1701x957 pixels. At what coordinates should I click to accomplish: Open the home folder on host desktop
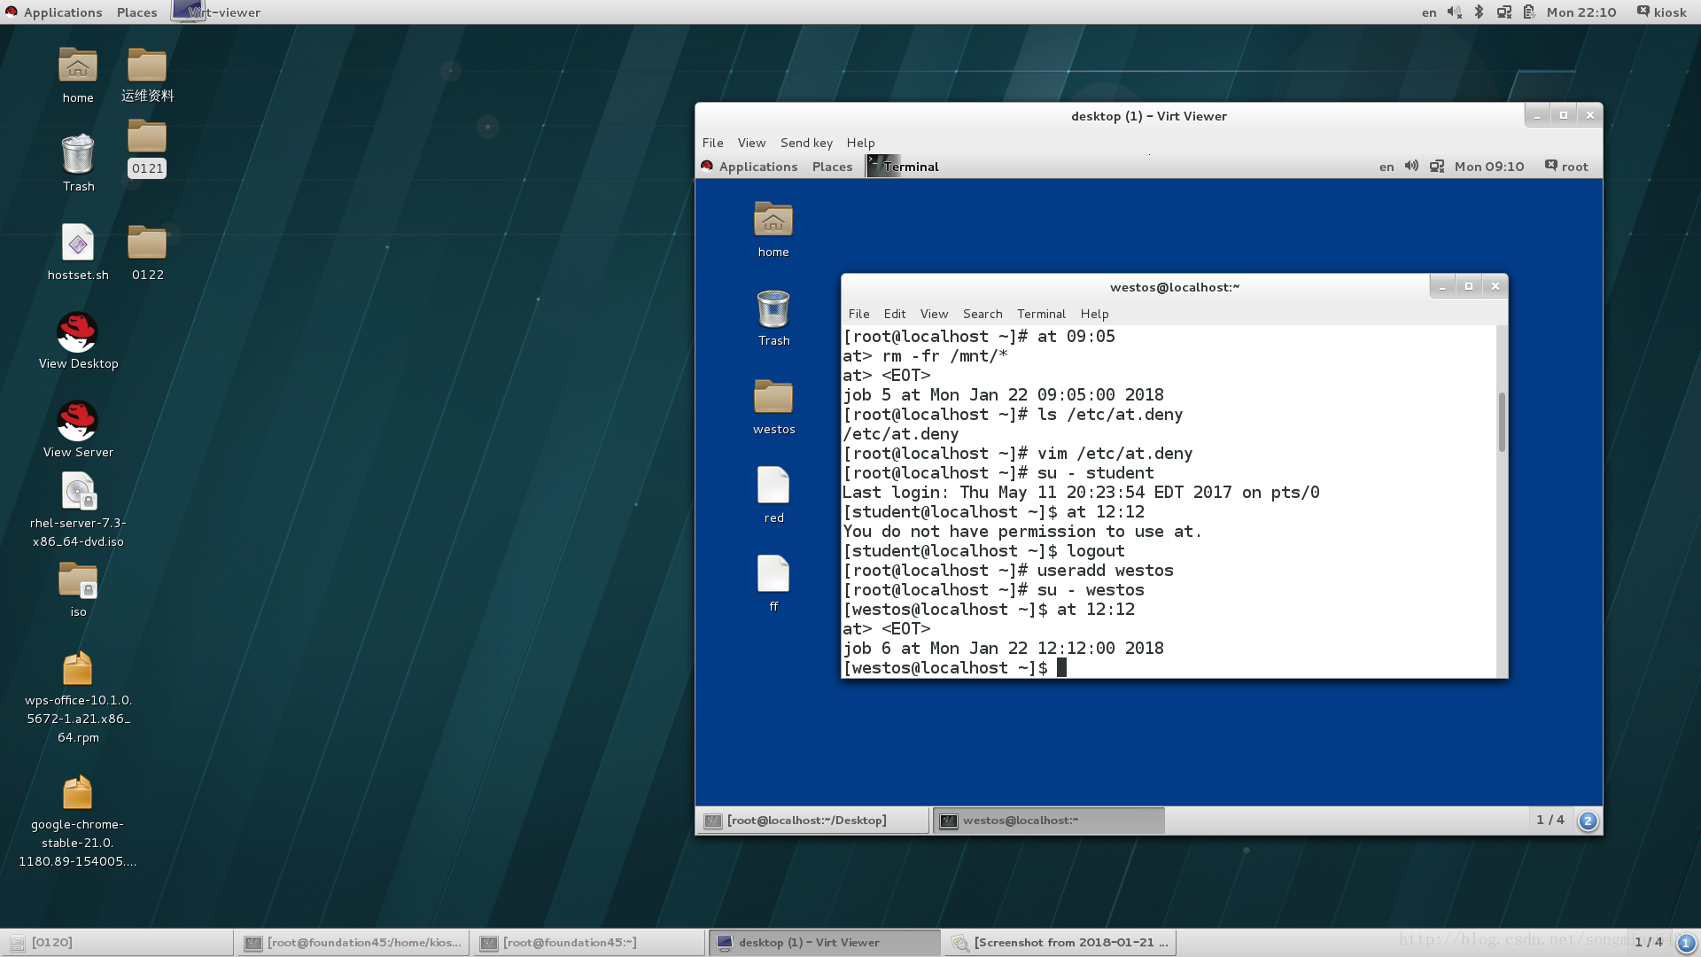(x=78, y=66)
